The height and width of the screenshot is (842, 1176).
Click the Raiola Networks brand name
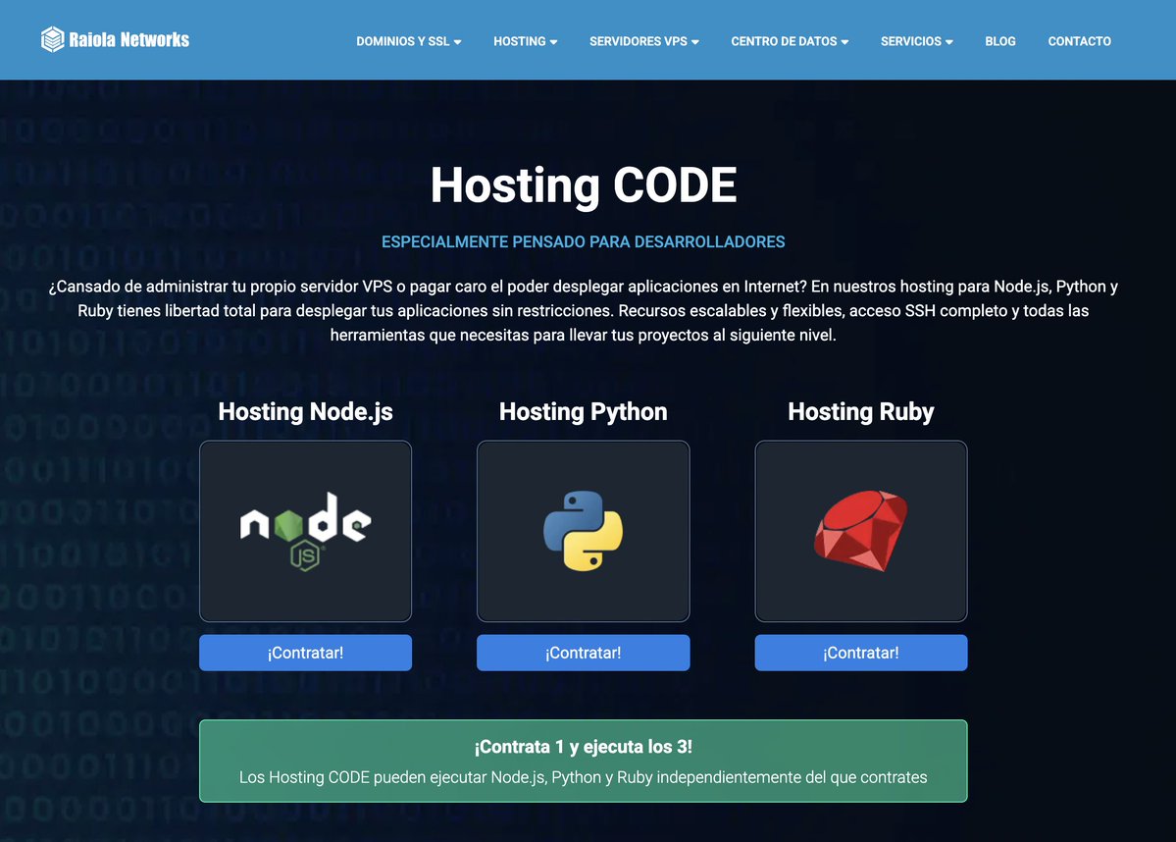click(129, 40)
